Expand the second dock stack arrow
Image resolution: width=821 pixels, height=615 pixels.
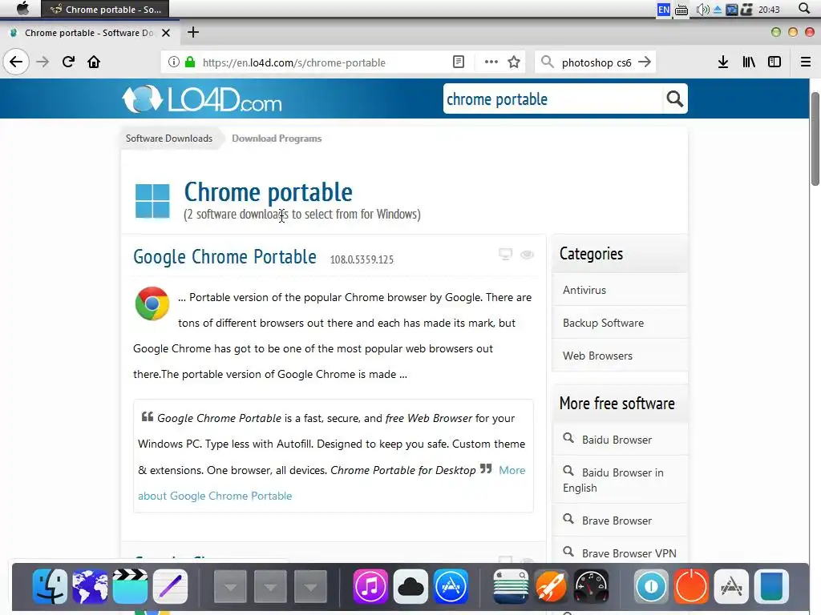pos(270,587)
